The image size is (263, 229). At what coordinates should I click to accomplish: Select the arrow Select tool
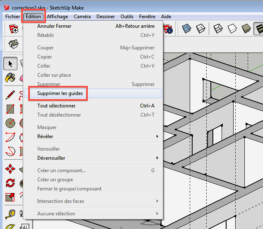(x=10, y=63)
